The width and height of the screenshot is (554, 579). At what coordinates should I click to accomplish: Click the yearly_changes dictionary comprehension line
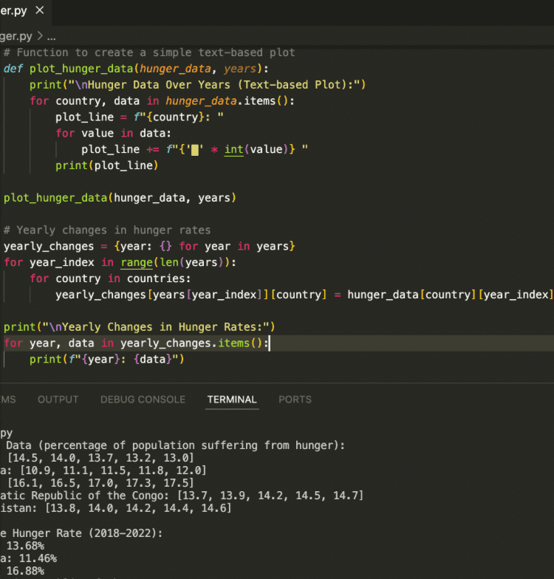149,247
